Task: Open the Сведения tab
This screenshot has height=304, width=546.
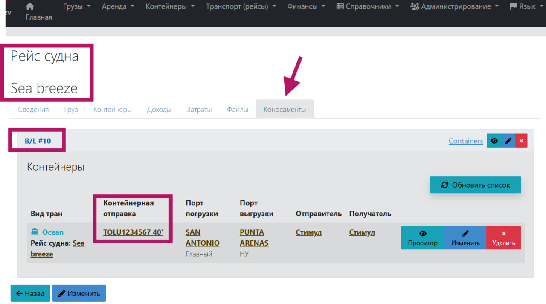Action: (33, 110)
